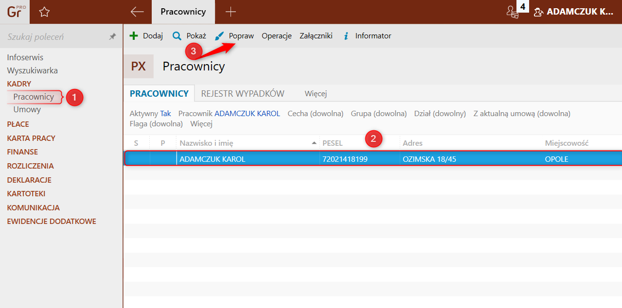This screenshot has width=622, height=308.
Task: Click the Pokaż magnifier icon
Action: [177, 36]
